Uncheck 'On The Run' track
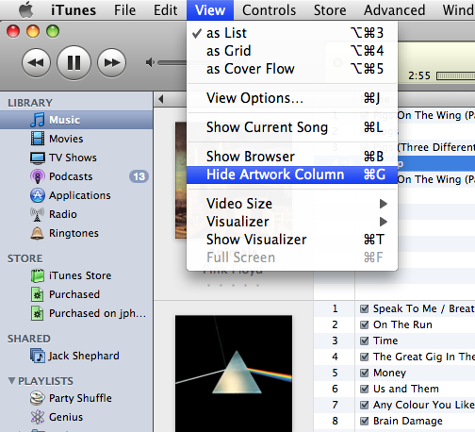 [364, 324]
